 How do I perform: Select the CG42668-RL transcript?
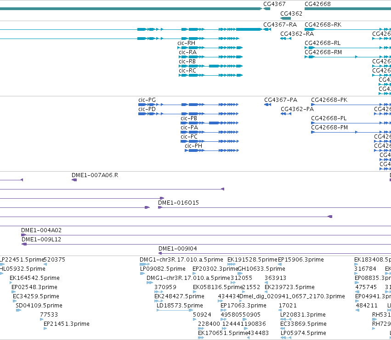click(348, 48)
